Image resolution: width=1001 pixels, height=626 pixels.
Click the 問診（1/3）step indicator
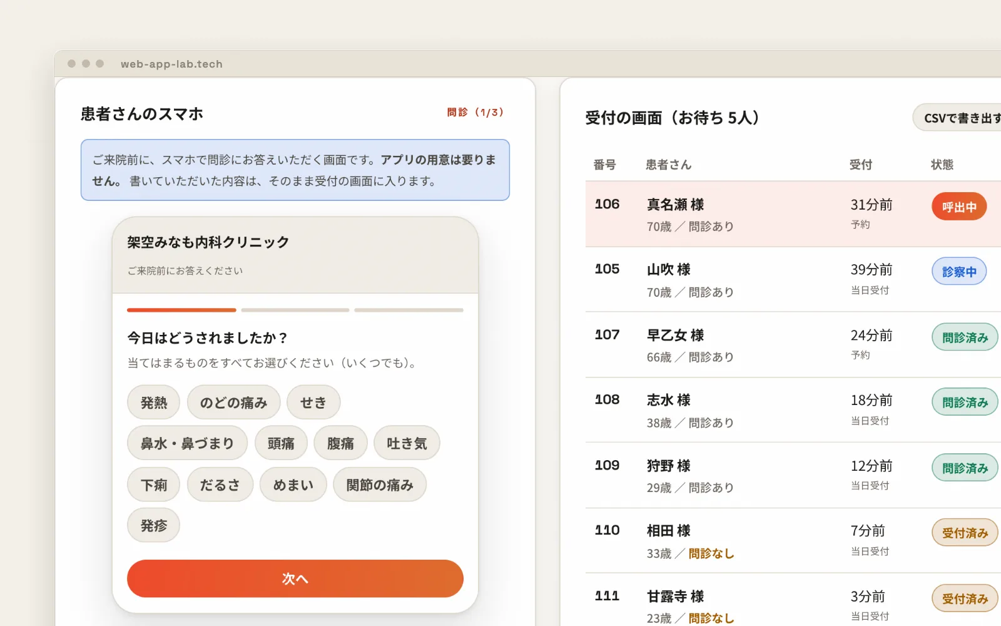(x=475, y=112)
